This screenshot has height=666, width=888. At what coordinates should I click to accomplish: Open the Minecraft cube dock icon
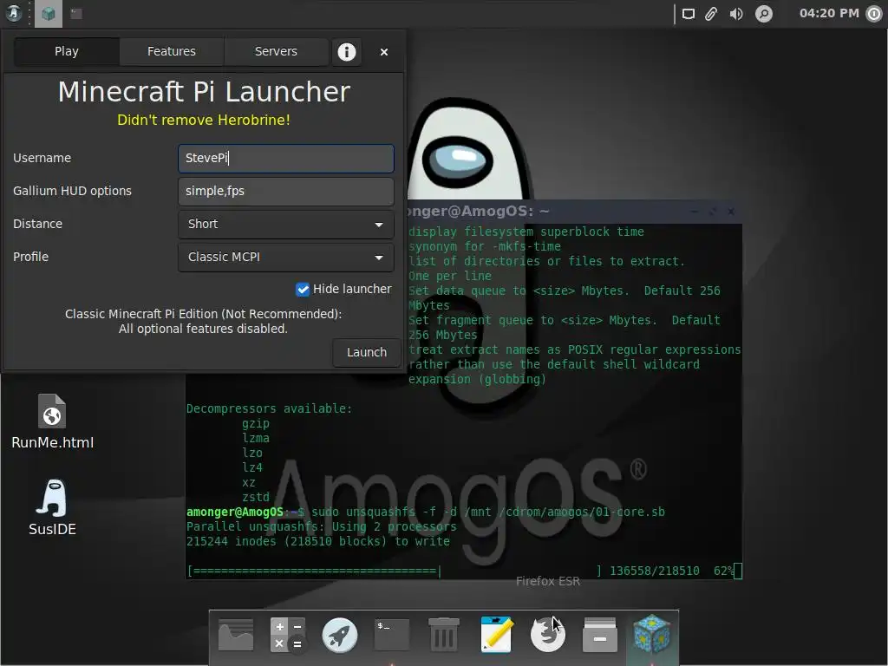coord(652,634)
